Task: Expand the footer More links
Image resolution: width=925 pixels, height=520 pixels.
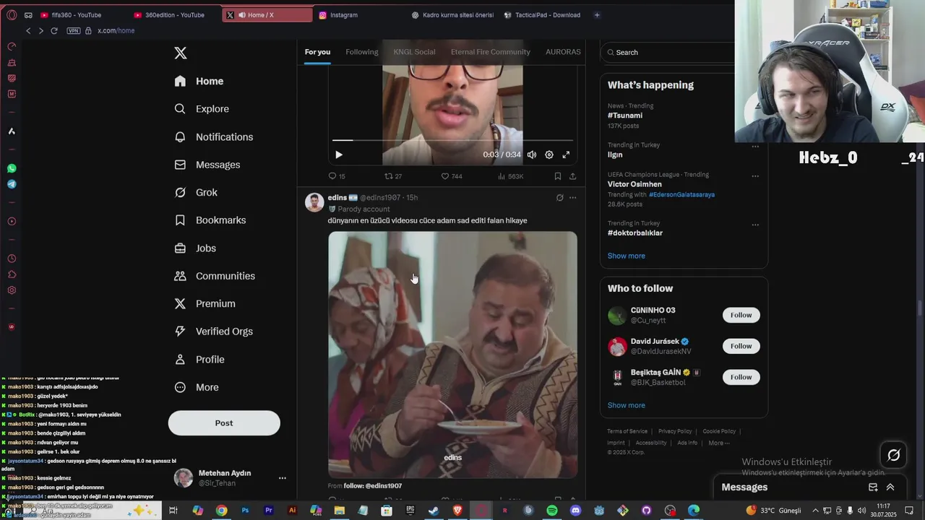Action: click(x=719, y=443)
